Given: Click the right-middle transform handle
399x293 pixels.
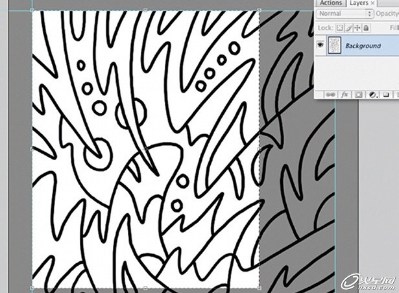Looking at the screenshot, I should point(260,149).
